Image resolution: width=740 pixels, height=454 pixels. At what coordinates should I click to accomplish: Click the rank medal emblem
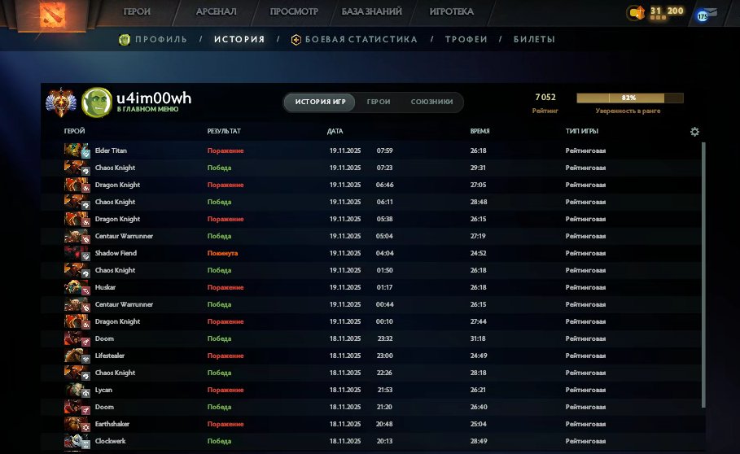pyautogui.click(x=61, y=102)
